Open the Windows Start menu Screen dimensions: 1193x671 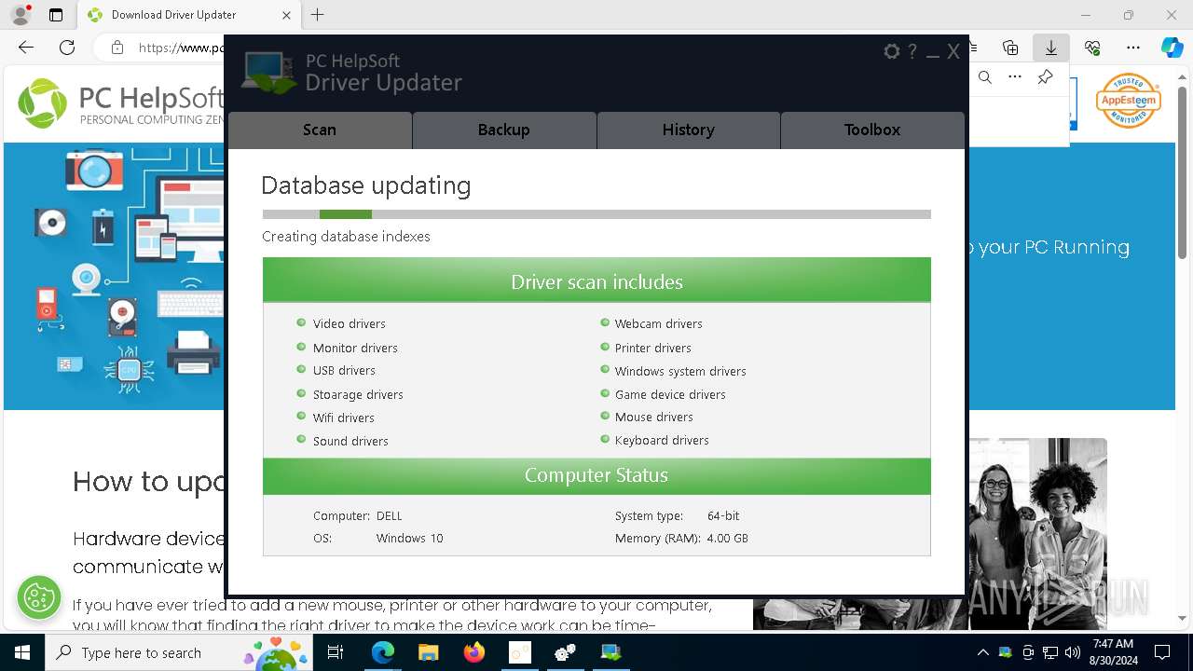tap(21, 652)
